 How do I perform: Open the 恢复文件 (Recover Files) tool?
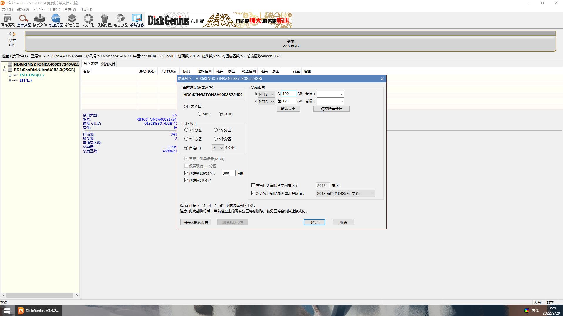40,21
